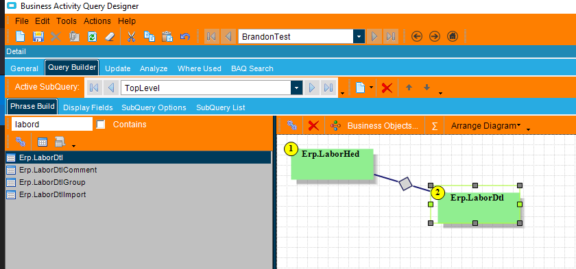576x269 pixels.
Task: Open the SubQuery Options tab
Action: (154, 107)
